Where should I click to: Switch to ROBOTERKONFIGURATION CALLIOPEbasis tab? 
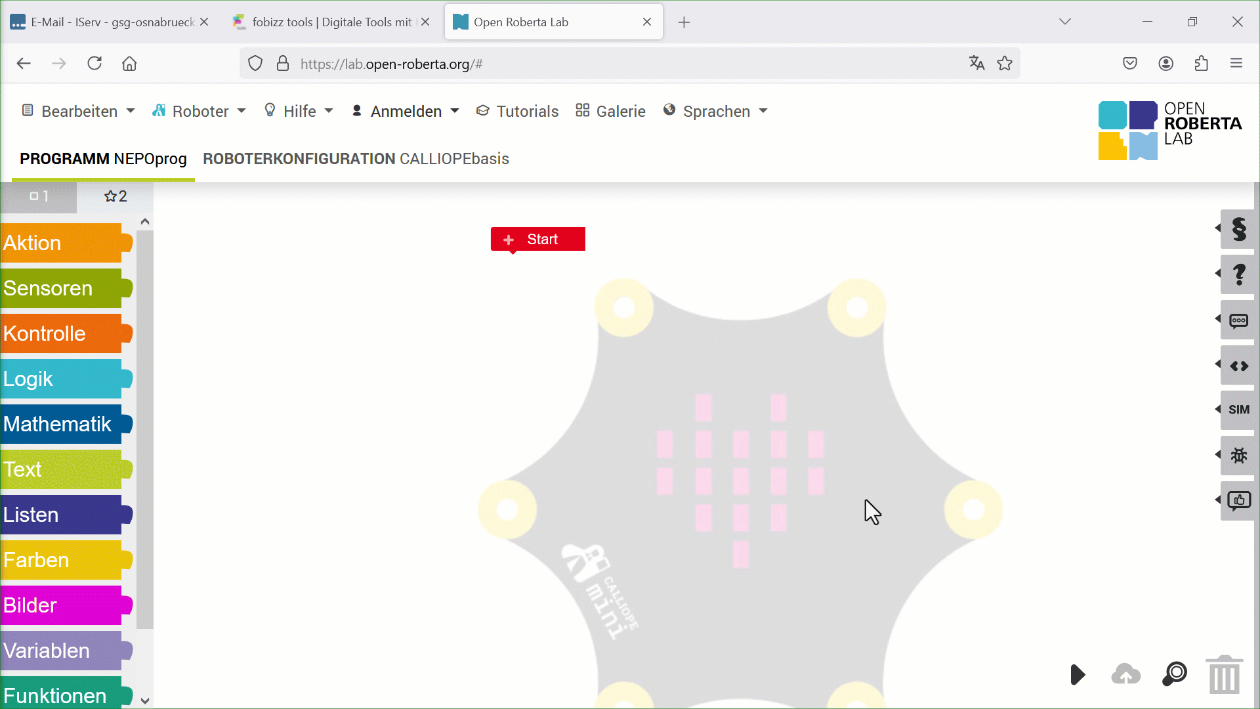click(356, 159)
